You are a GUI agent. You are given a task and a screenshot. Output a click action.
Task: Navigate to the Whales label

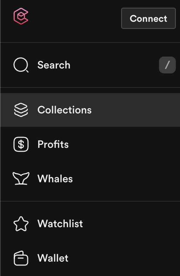pyautogui.click(x=55, y=179)
